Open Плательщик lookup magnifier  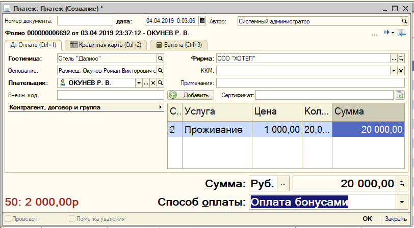point(160,83)
